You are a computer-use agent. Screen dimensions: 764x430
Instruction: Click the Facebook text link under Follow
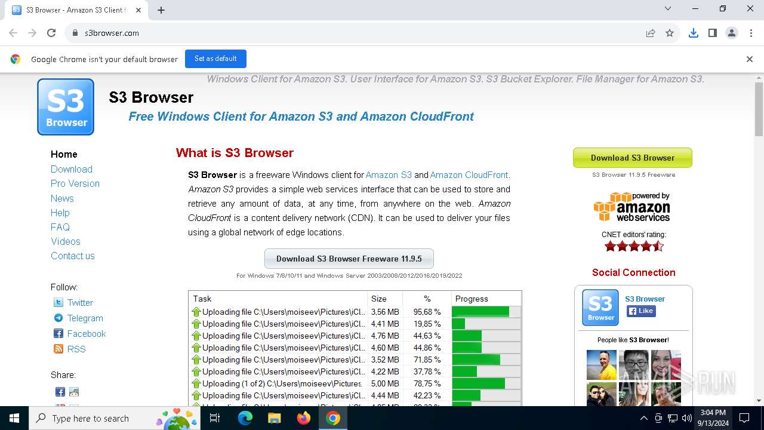coord(87,334)
